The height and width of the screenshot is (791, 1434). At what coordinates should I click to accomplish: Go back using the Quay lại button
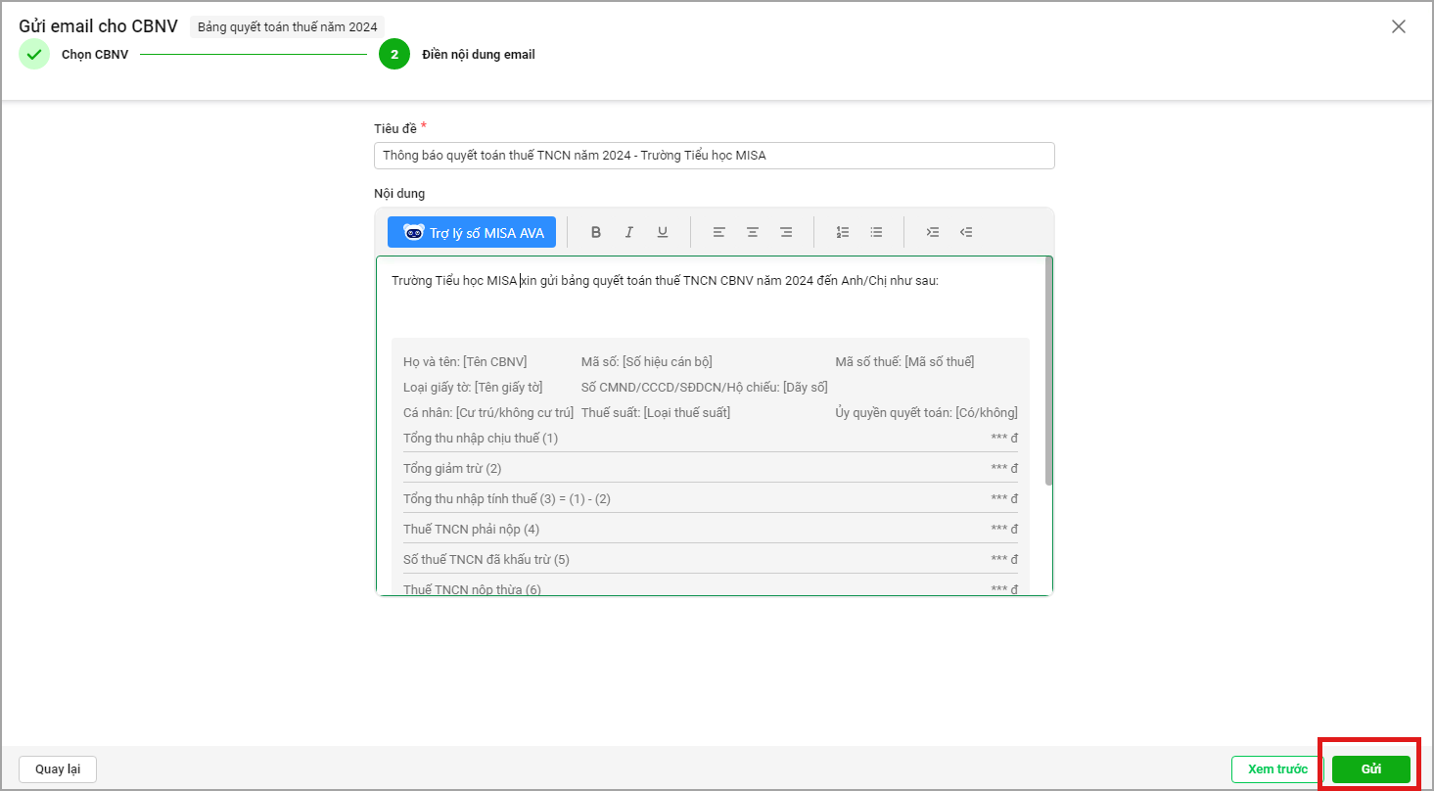click(58, 769)
